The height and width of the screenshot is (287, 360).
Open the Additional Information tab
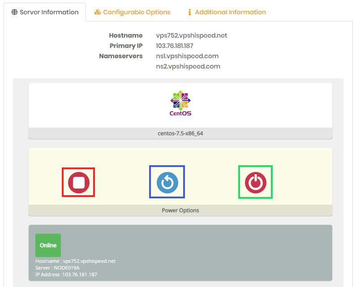click(x=227, y=12)
